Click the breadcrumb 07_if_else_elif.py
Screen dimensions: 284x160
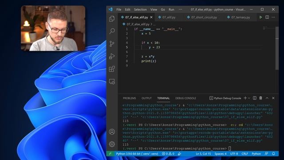click(138, 24)
